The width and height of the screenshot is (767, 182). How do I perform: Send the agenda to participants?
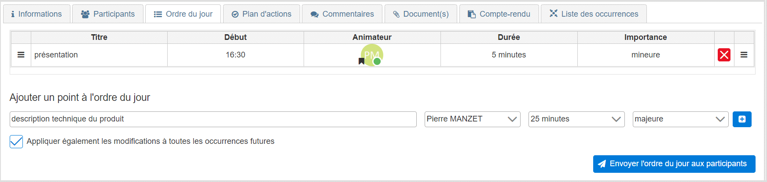click(x=674, y=164)
